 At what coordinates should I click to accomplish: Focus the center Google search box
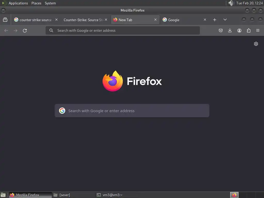(x=132, y=111)
